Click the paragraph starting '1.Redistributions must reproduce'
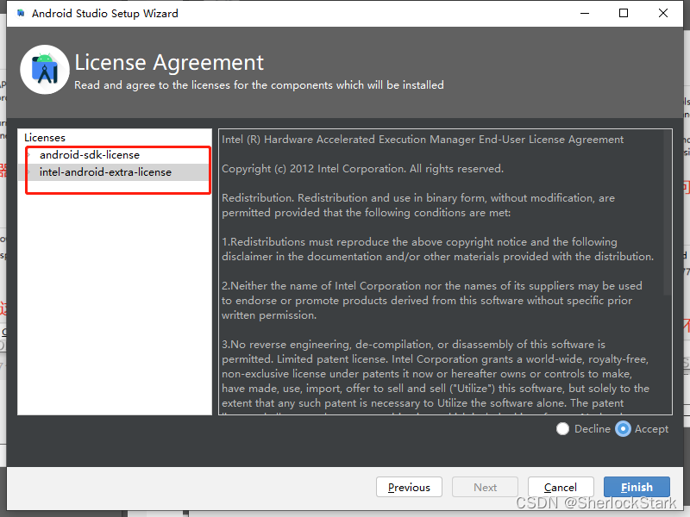The width and height of the screenshot is (690, 517). 437,249
